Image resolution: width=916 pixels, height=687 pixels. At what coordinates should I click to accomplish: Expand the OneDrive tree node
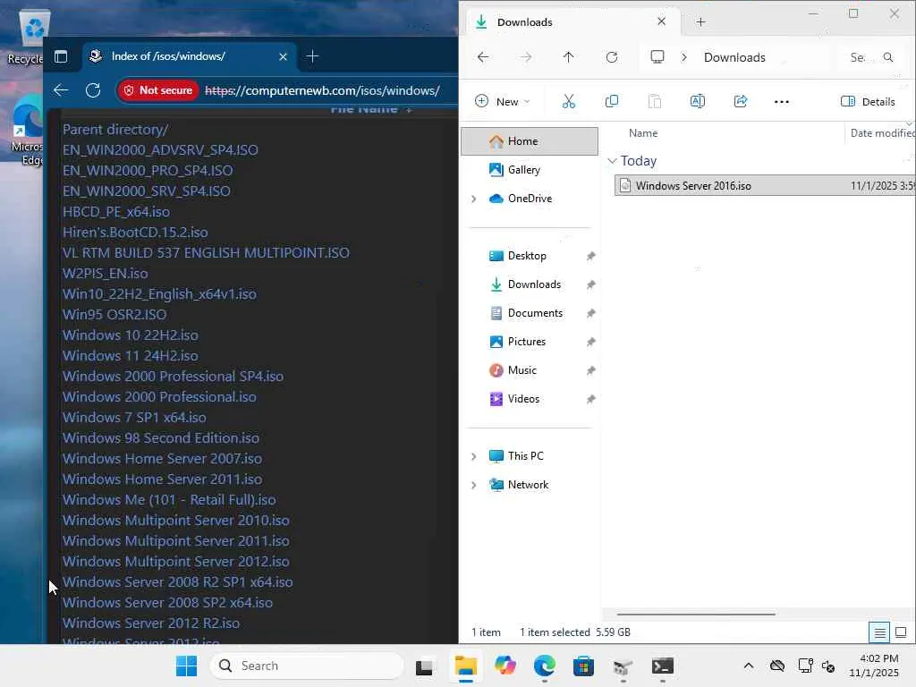point(474,199)
